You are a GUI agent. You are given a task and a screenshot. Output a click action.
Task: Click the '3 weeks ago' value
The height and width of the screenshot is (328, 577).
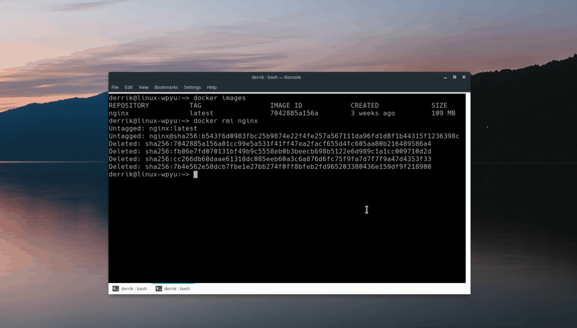(373, 113)
